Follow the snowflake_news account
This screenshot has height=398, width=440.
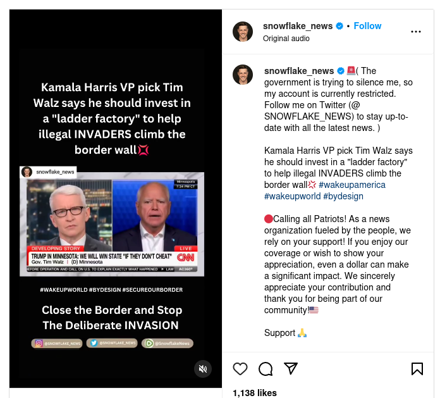[367, 26]
